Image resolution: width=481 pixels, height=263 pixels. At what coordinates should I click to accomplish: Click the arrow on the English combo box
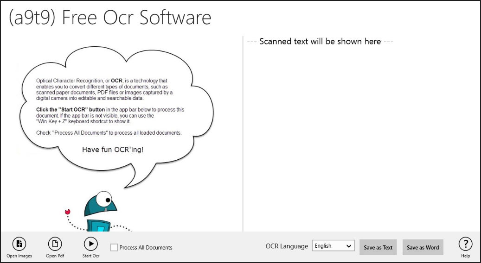pyautogui.click(x=349, y=246)
